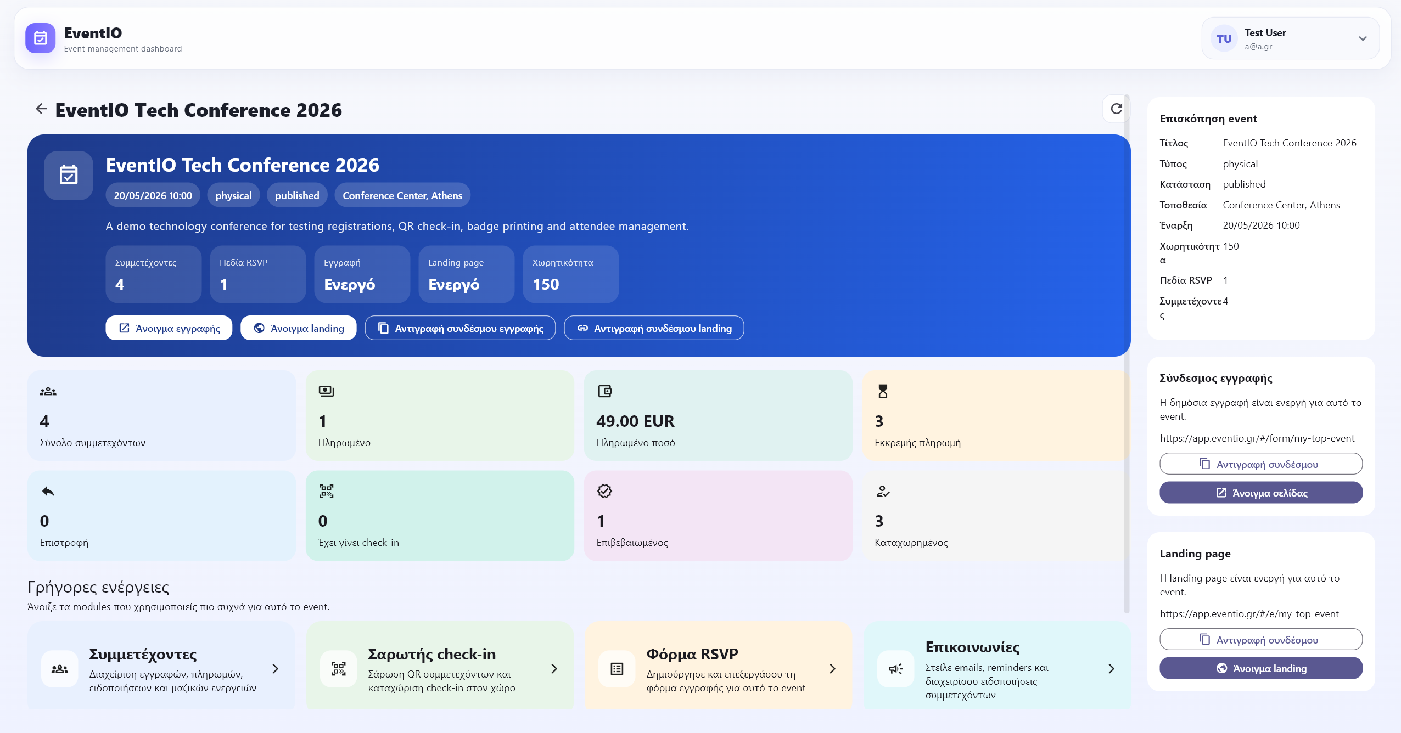Copy the landing page link in sidebar
Viewport: 1401px width, 733px height.
(x=1260, y=640)
